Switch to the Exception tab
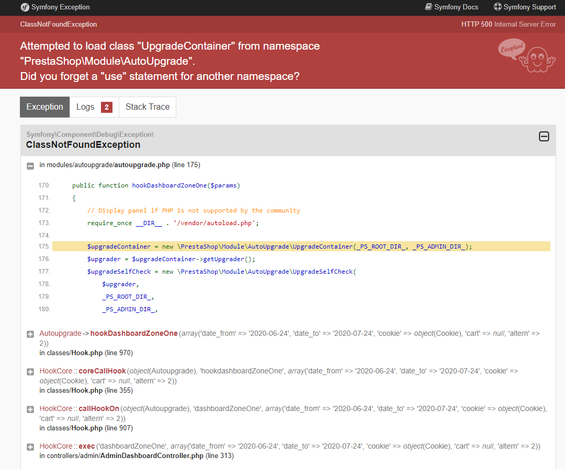 [44, 107]
